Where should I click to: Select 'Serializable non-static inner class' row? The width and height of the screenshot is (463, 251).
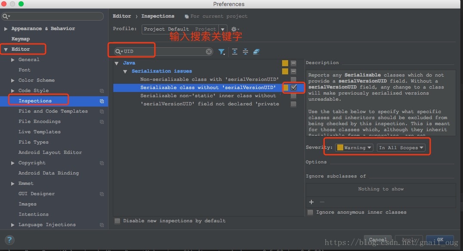[208, 96]
